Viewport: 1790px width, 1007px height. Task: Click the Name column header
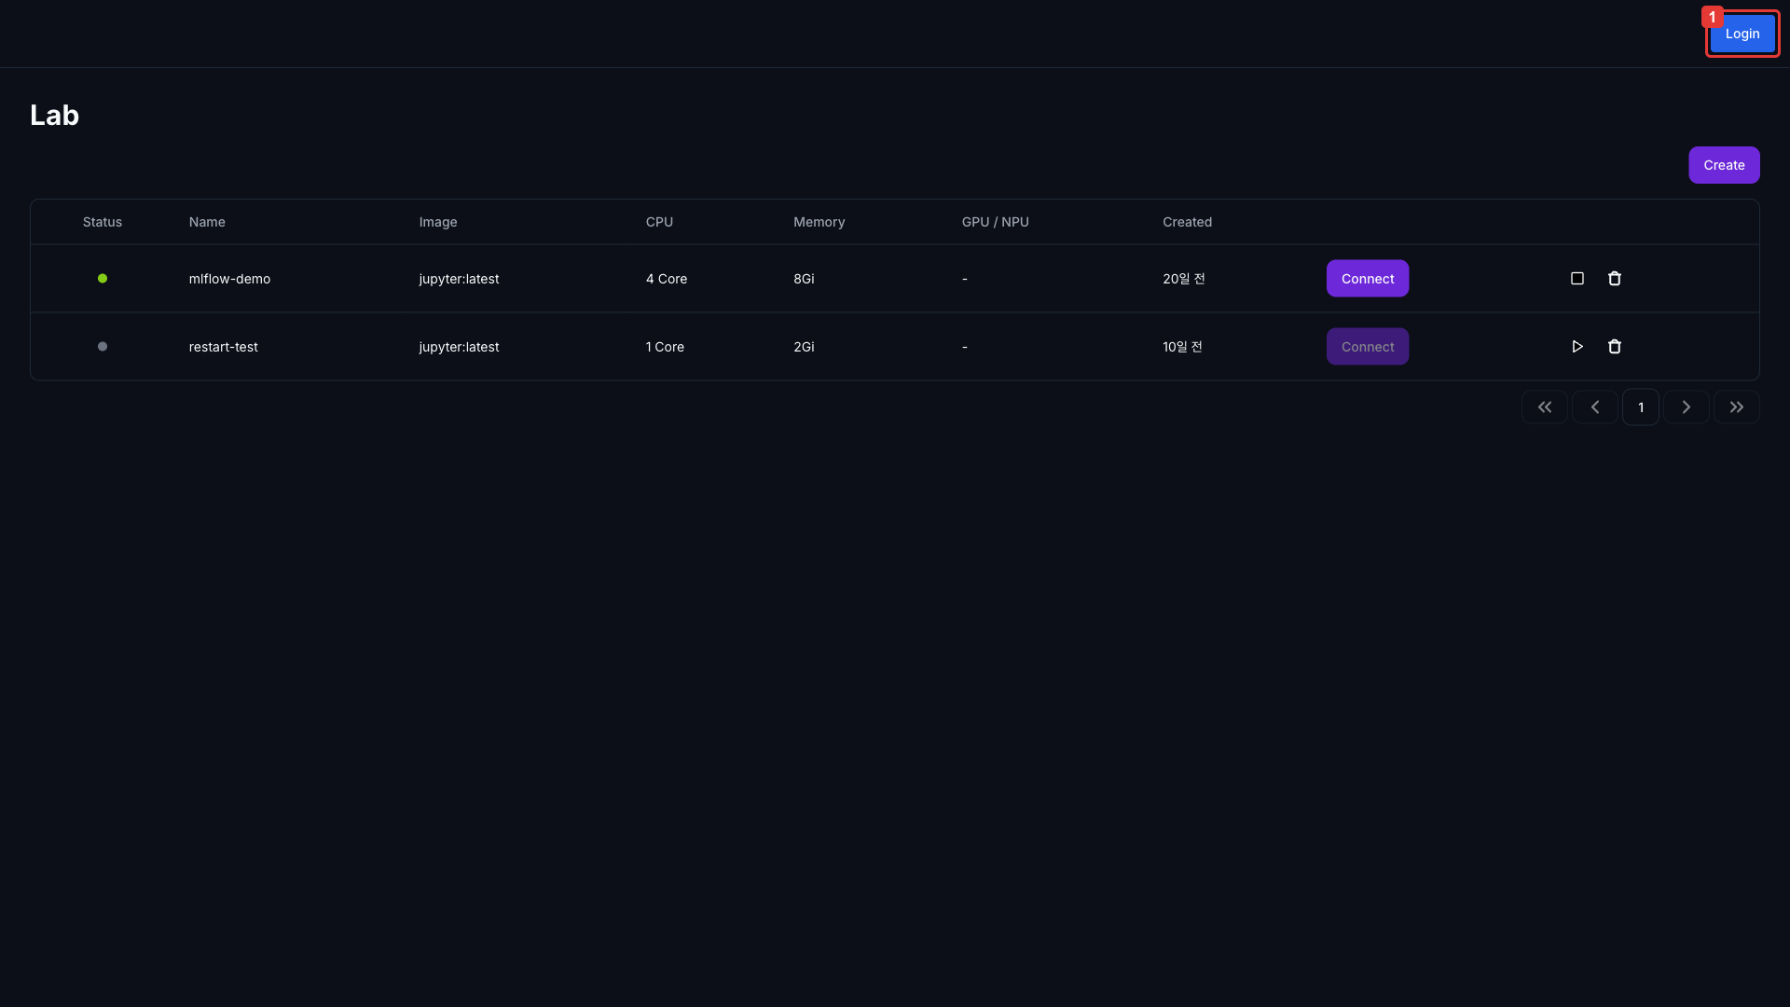207,222
